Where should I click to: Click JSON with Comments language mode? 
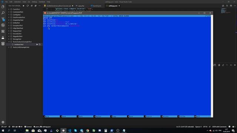(x=219, y=127)
